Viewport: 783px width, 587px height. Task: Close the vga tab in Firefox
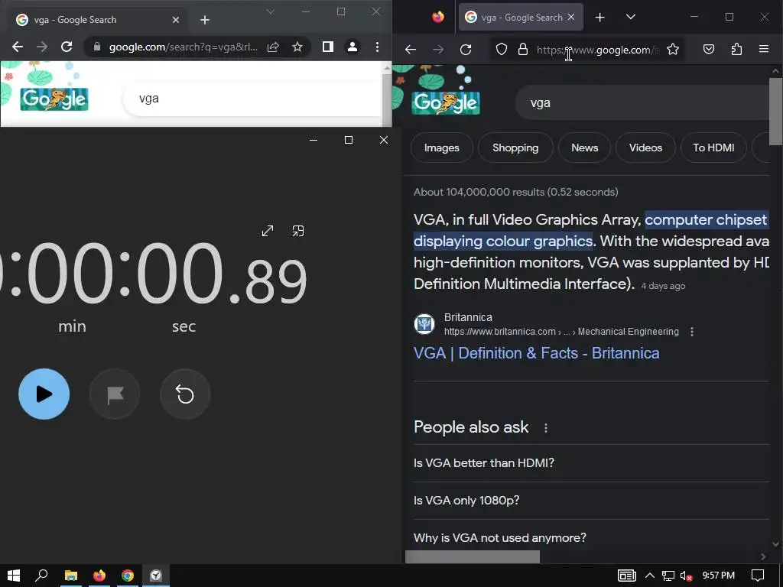(x=571, y=18)
